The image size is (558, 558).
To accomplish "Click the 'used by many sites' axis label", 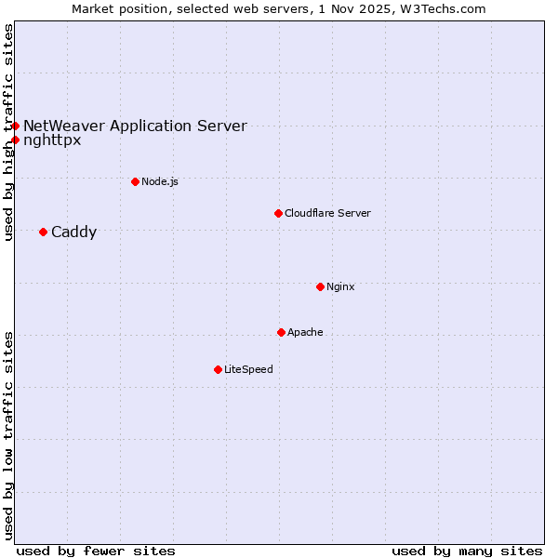I will [x=467, y=551].
